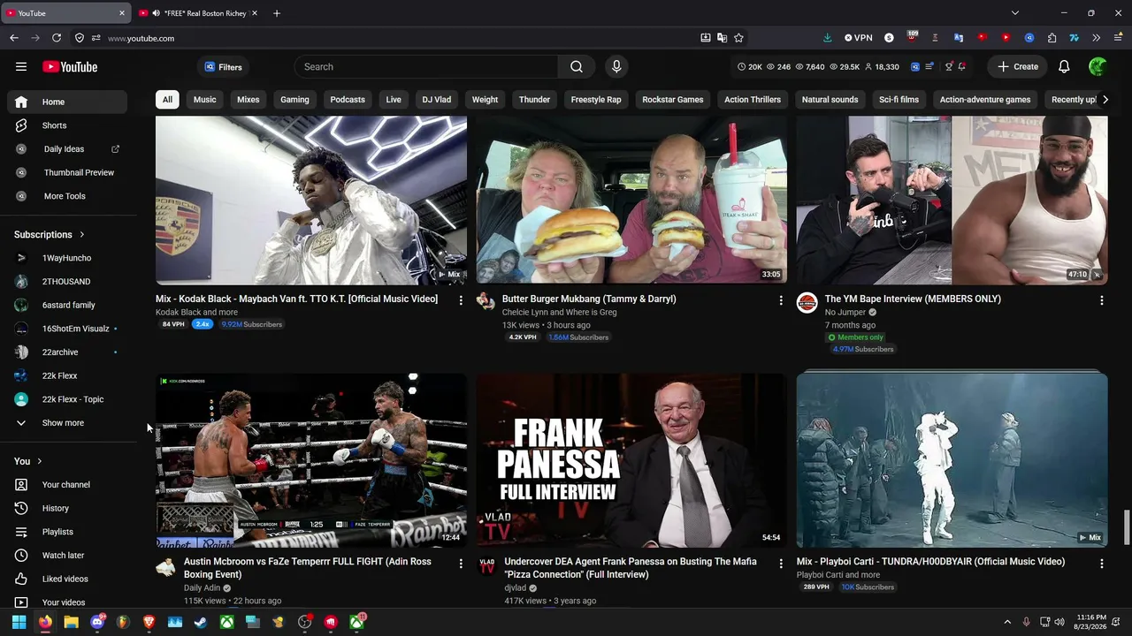Play the Kodak Black Maybach Van thumbnail

(311, 201)
